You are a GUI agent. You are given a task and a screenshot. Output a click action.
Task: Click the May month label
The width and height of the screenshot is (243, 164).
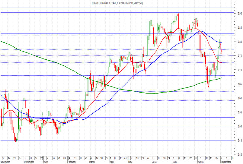pos(130,162)
